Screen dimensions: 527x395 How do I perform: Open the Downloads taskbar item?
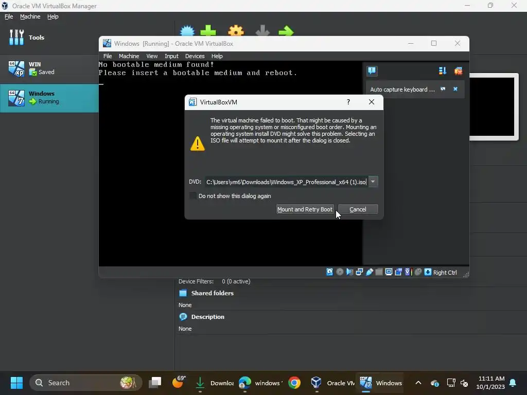(214, 383)
